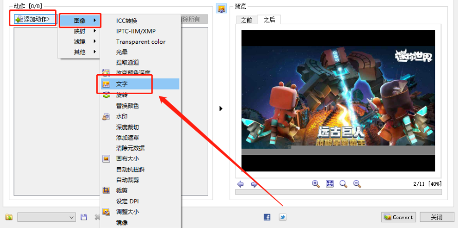This screenshot has height=228, width=458.
Task: Expand the 其他 submenu
Action: 80,52
